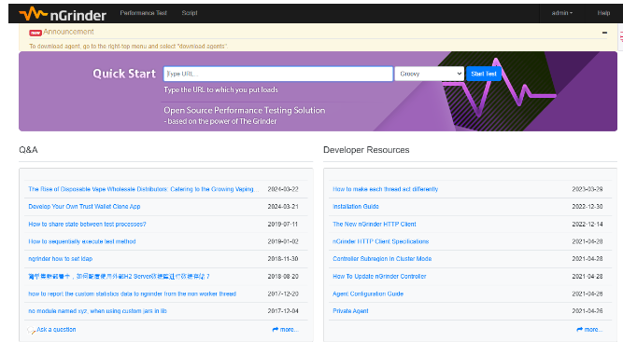Click the Q&A section heading
This screenshot has width=623, height=355.
(28, 150)
